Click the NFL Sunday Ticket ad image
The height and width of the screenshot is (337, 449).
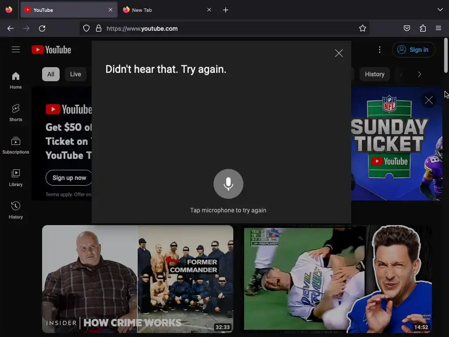(396, 143)
